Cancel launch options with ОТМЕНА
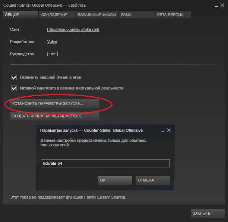This screenshot has height=222, width=228. click(153, 180)
